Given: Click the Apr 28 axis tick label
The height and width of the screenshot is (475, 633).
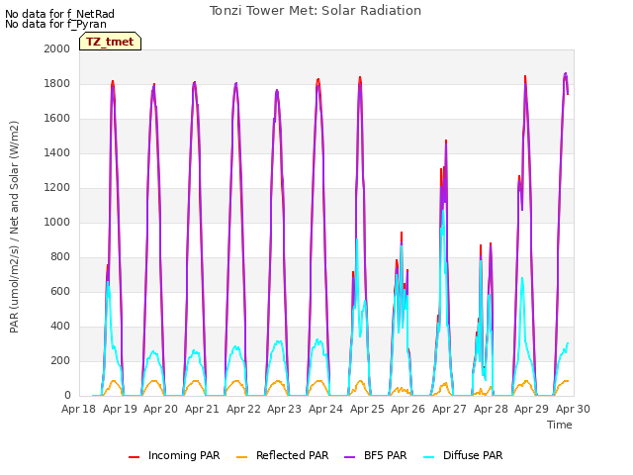Looking at the screenshot, I should tap(491, 409).
